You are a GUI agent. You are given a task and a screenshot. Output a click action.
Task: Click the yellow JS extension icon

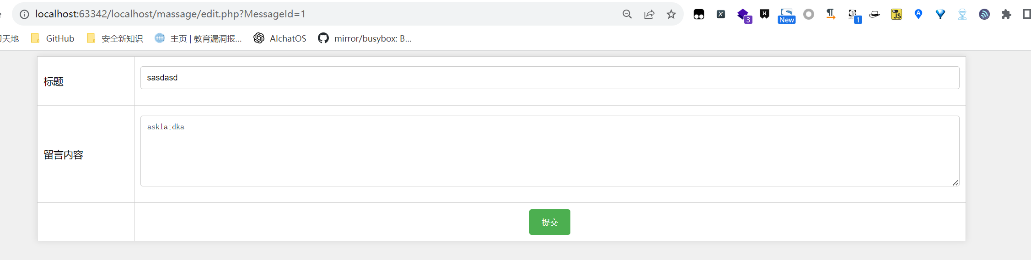pos(896,14)
